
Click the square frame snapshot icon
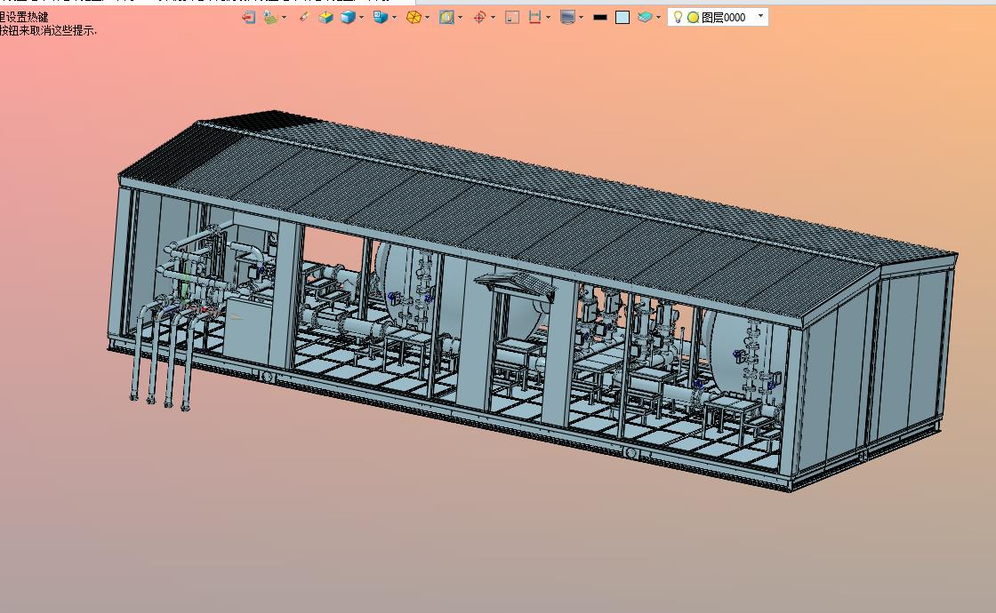click(512, 18)
